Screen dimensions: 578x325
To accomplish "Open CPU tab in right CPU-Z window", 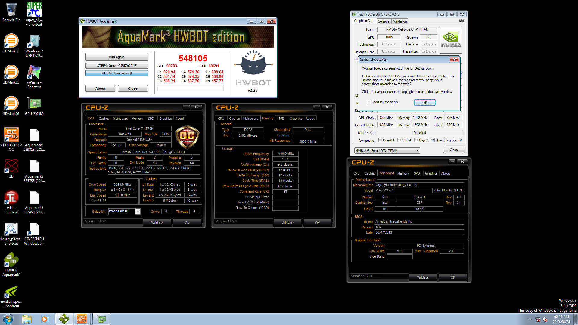I will point(356,173).
